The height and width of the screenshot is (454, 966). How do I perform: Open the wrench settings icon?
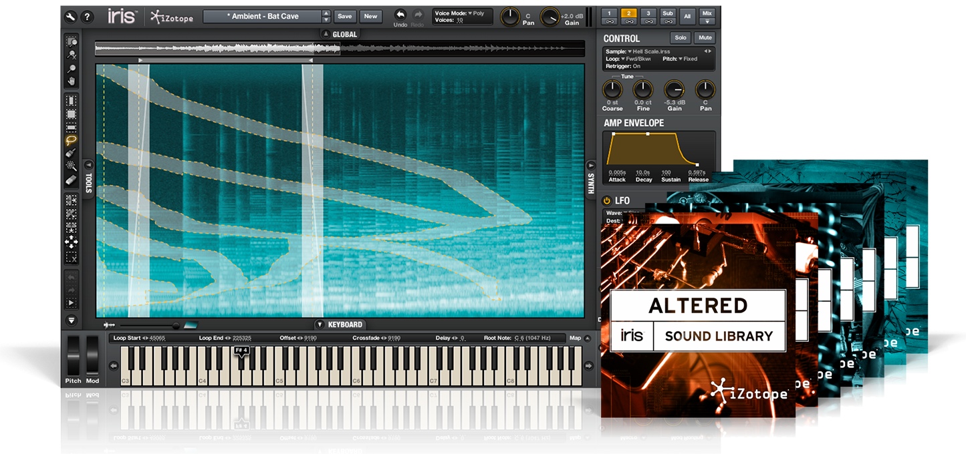click(x=70, y=17)
